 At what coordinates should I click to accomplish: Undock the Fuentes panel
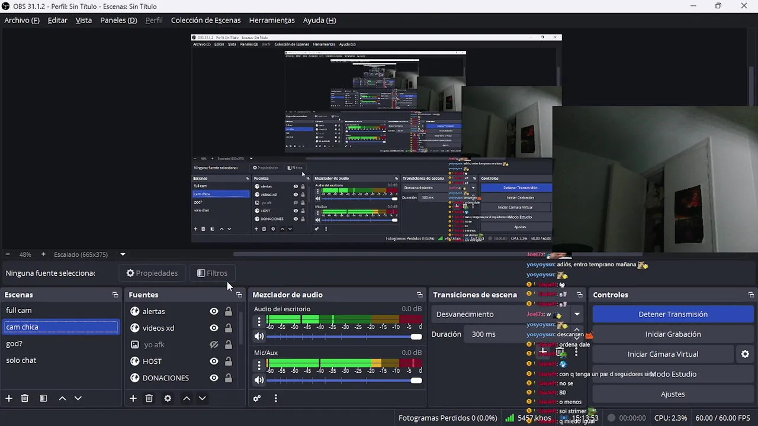tap(239, 295)
